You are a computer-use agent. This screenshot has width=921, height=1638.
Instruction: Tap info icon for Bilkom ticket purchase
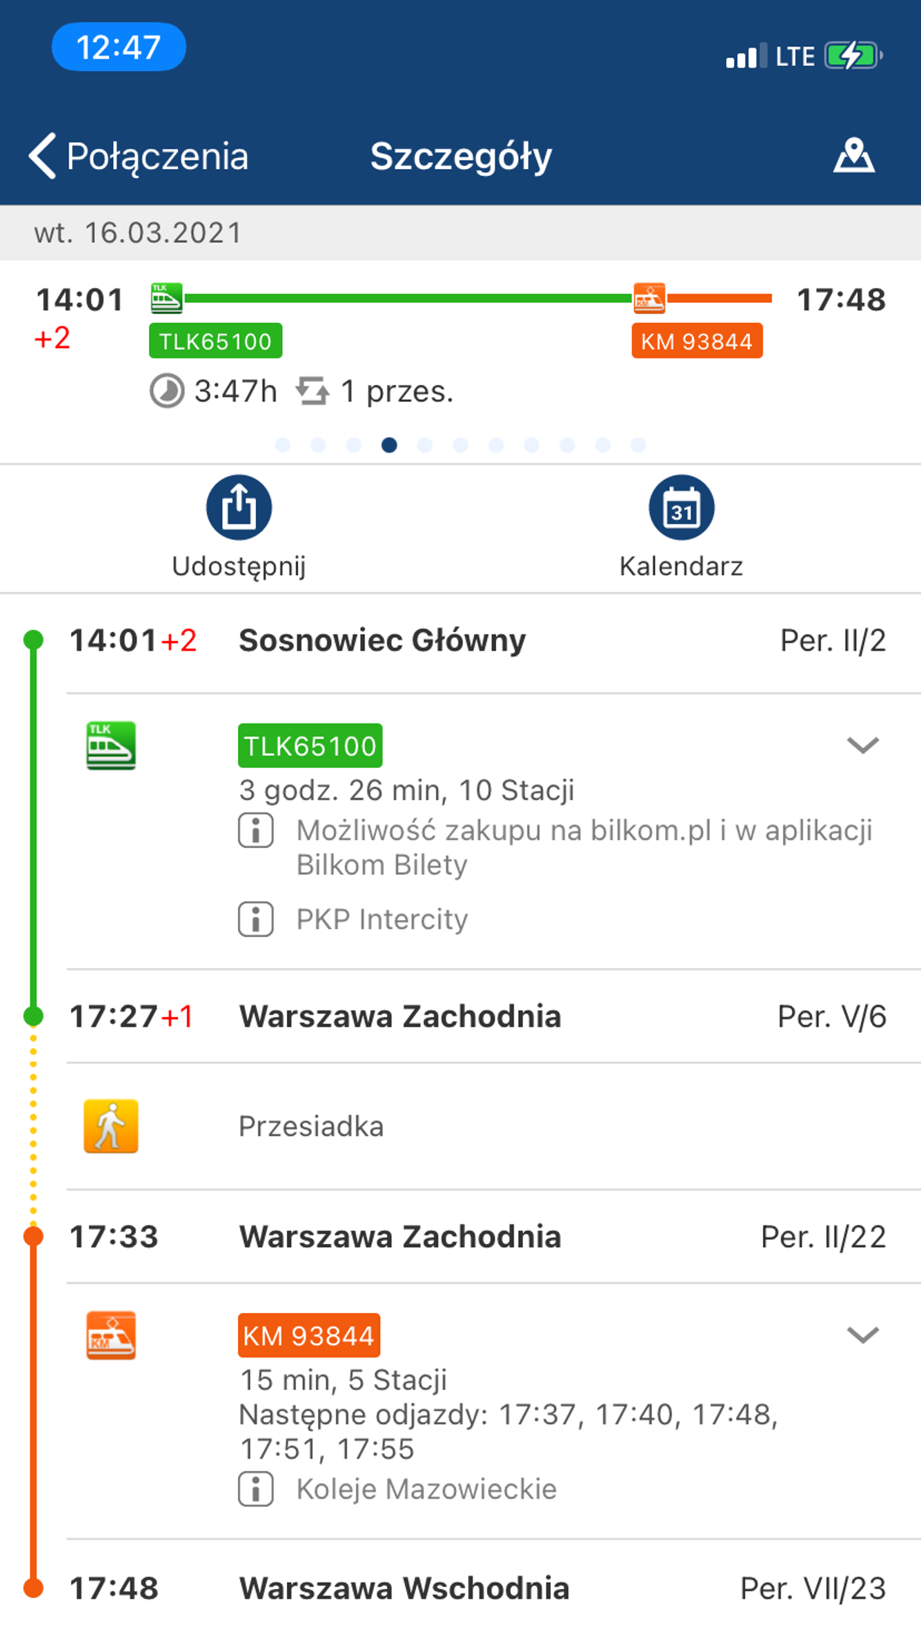(256, 831)
